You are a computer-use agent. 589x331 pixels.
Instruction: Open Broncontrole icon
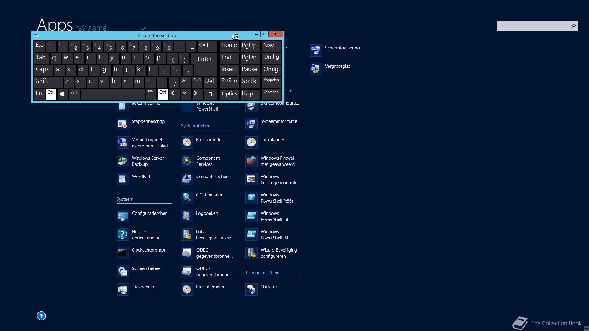pyautogui.click(x=187, y=142)
